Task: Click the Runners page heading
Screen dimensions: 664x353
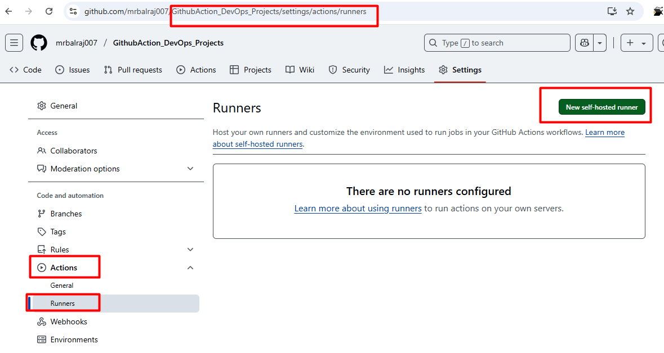Action: [x=237, y=108]
